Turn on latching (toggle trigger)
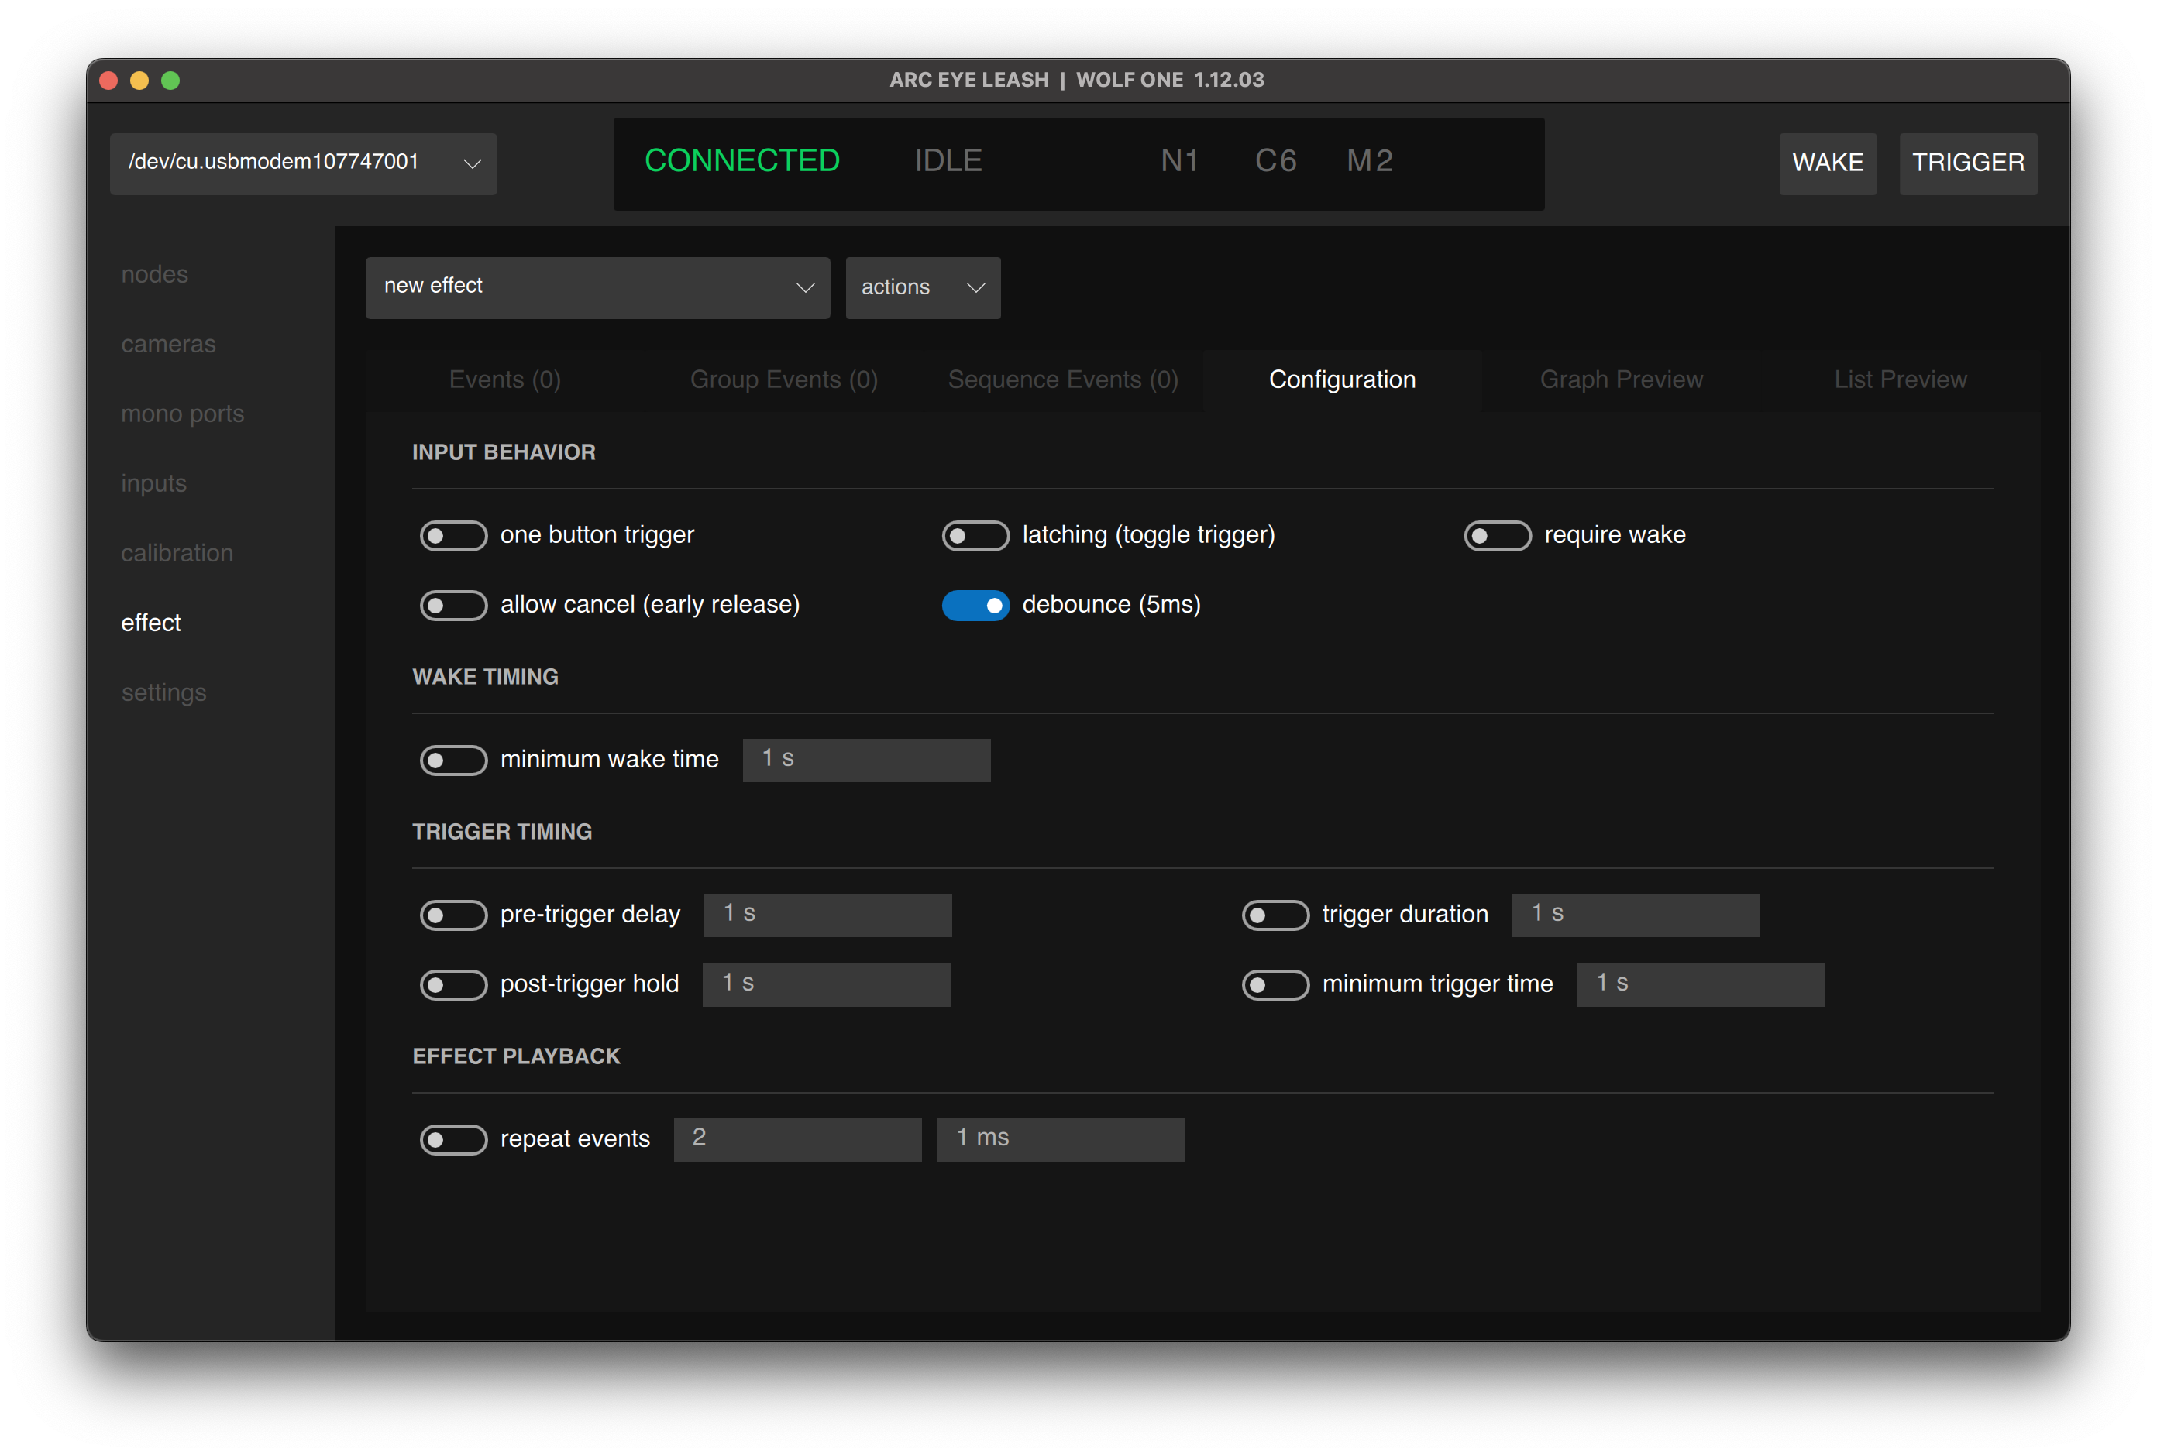Viewport: 2157px width, 1456px height. 975,535
